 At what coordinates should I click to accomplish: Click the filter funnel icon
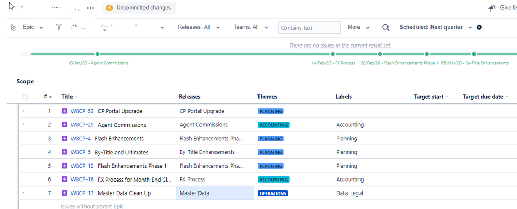(x=59, y=27)
